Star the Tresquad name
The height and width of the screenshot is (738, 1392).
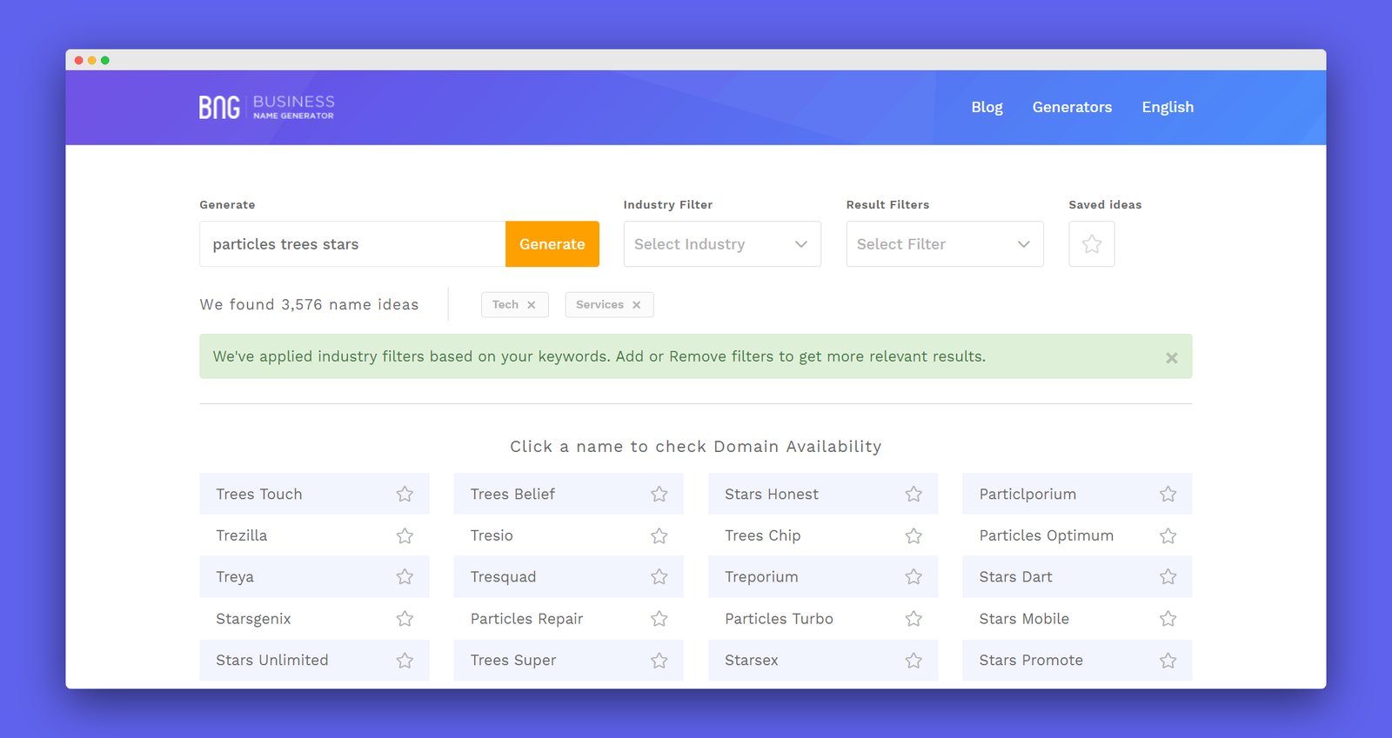(659, 576)
